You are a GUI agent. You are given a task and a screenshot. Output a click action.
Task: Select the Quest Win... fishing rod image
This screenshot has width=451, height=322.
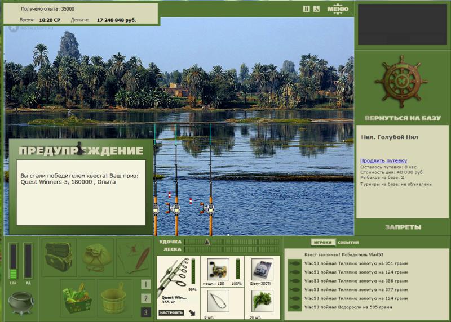point(173,276)
